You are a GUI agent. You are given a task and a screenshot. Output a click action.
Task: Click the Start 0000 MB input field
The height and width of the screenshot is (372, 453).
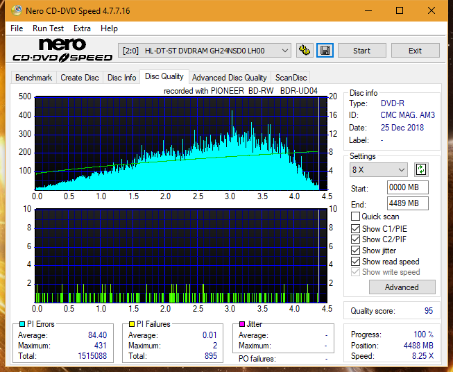(408, 187)
